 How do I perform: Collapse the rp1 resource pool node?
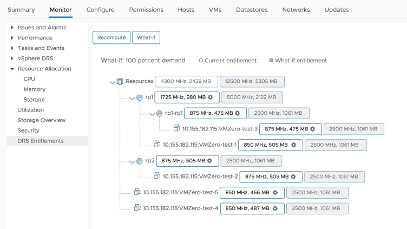(x=133, y=98)
